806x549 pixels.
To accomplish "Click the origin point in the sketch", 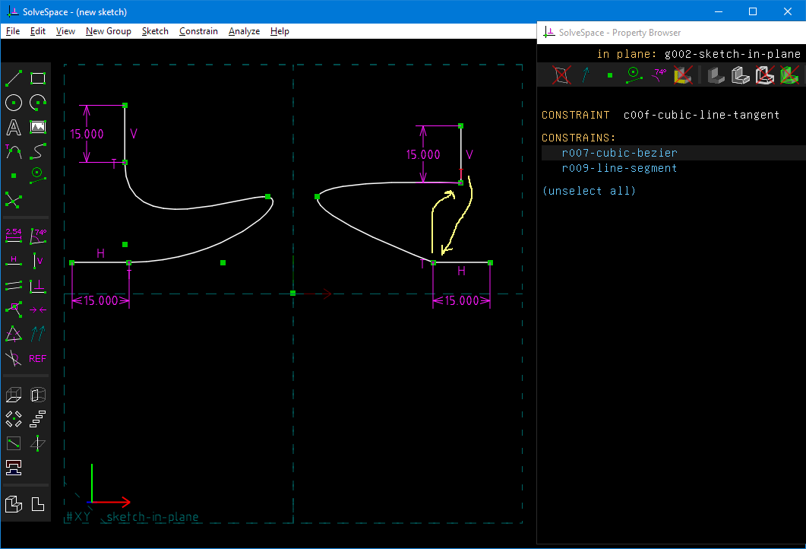I will pos(292,294).
